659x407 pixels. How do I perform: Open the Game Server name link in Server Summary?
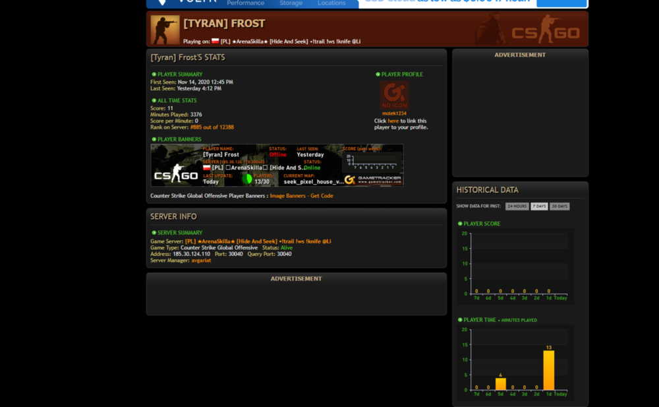click(x=258, y=241)
